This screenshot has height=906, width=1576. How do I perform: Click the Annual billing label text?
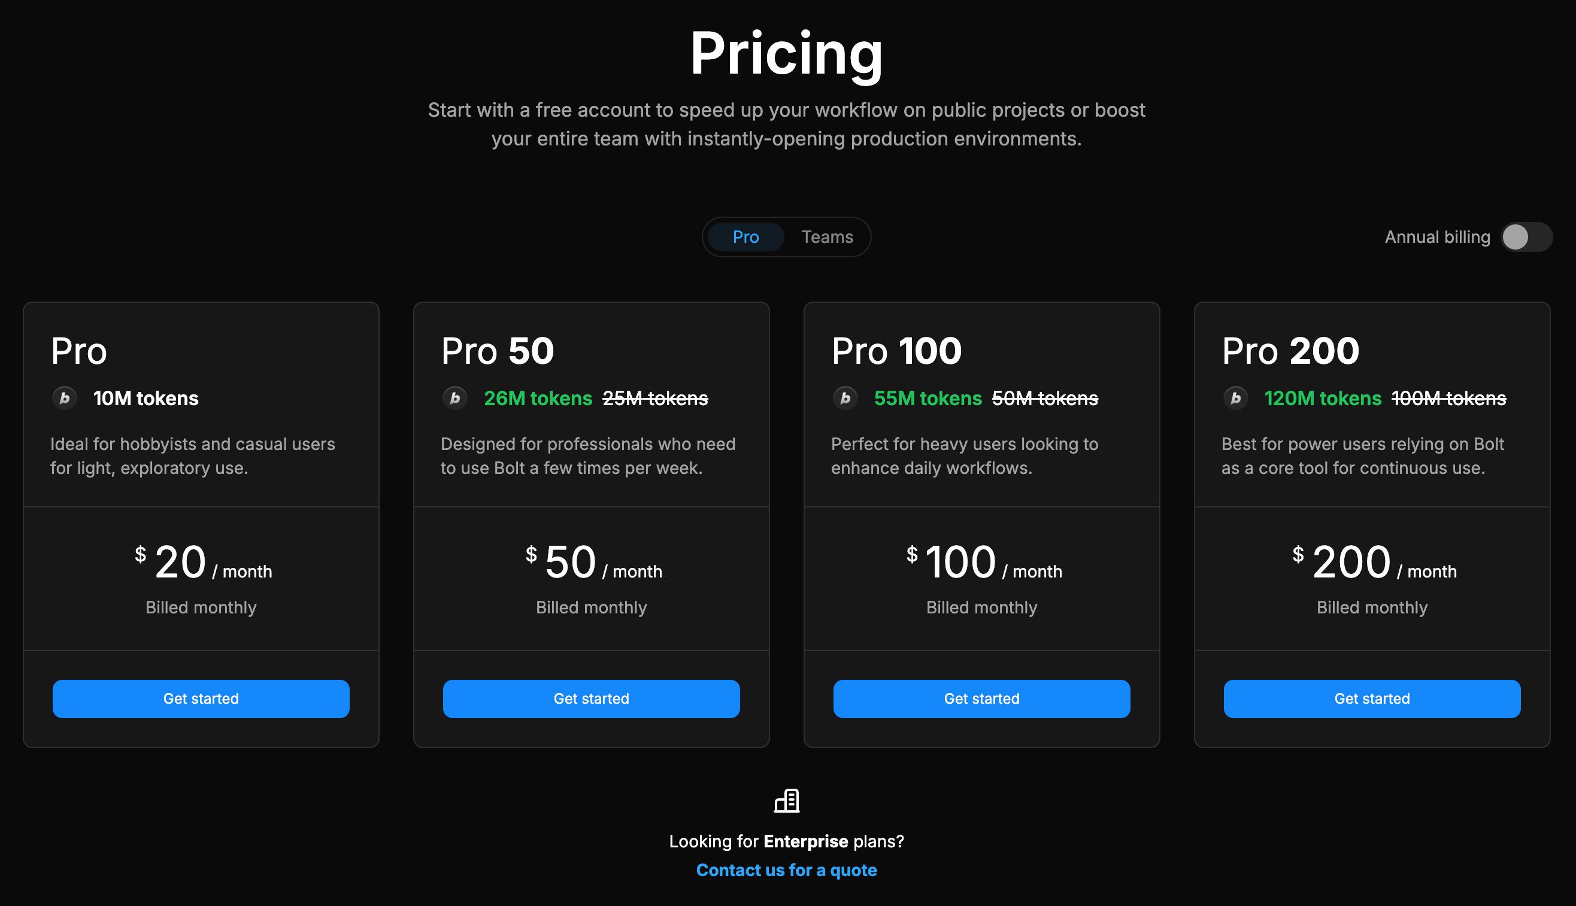point(1437,237)
